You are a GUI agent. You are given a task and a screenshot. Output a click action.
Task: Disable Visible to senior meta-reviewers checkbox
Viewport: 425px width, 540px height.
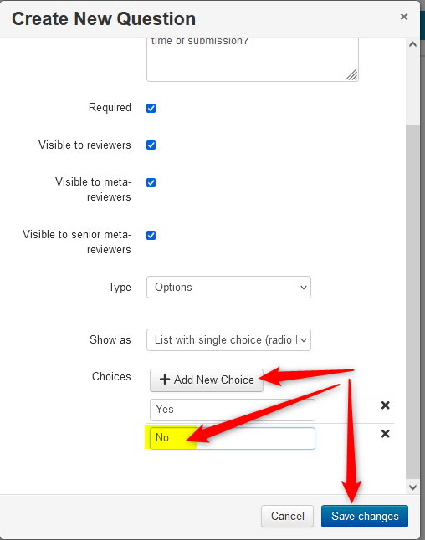(x=151, y=235)
